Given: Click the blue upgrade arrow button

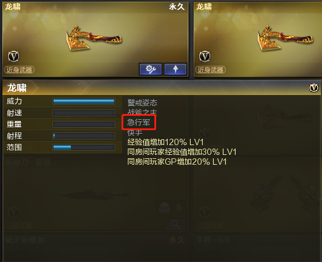Looking at the screenshot, I should pos(175,69).
